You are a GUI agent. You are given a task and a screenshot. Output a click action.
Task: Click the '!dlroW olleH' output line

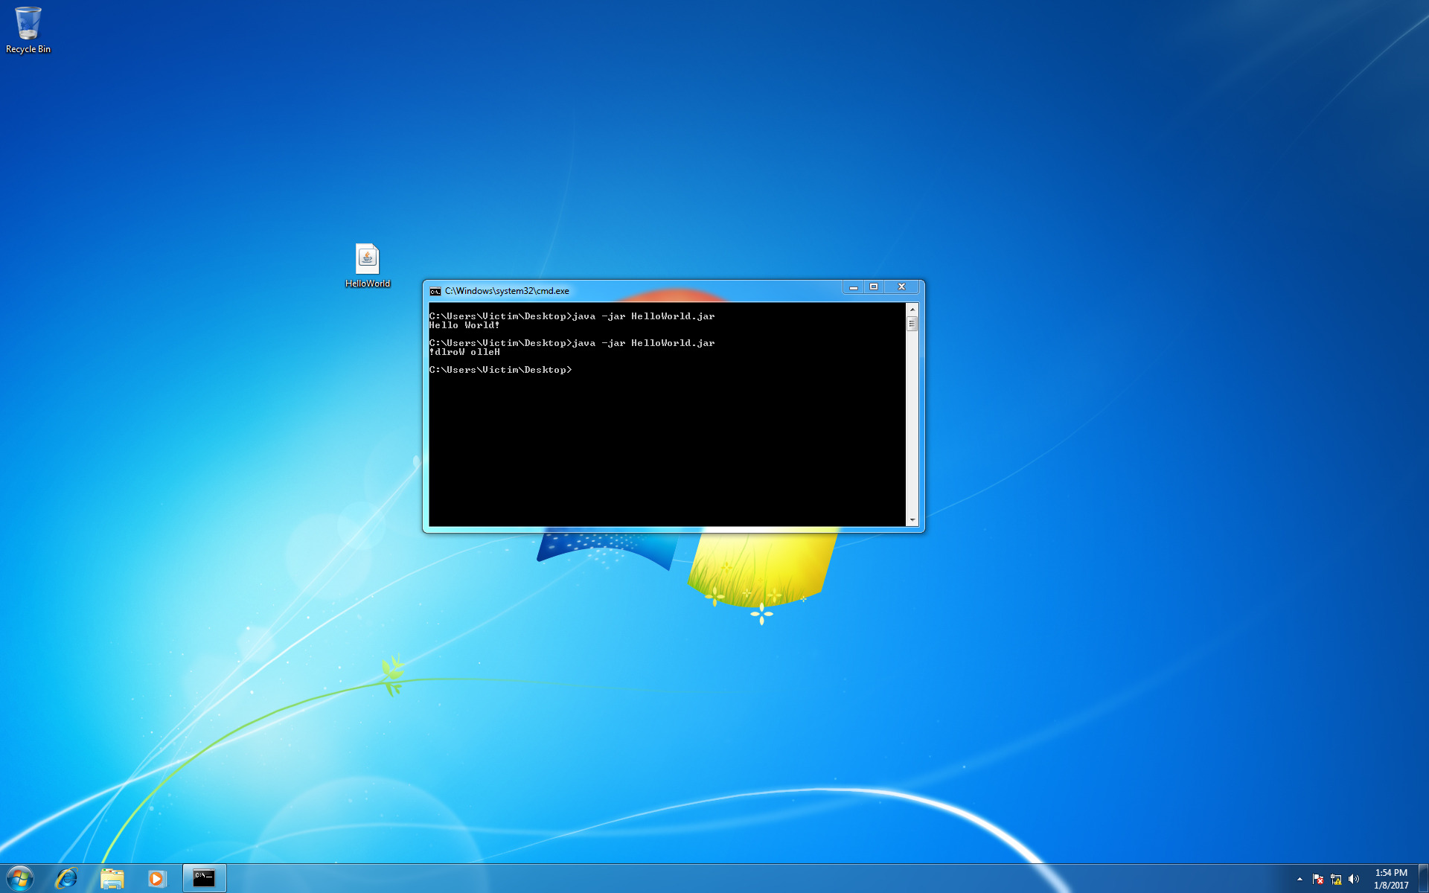click(464, 352)
